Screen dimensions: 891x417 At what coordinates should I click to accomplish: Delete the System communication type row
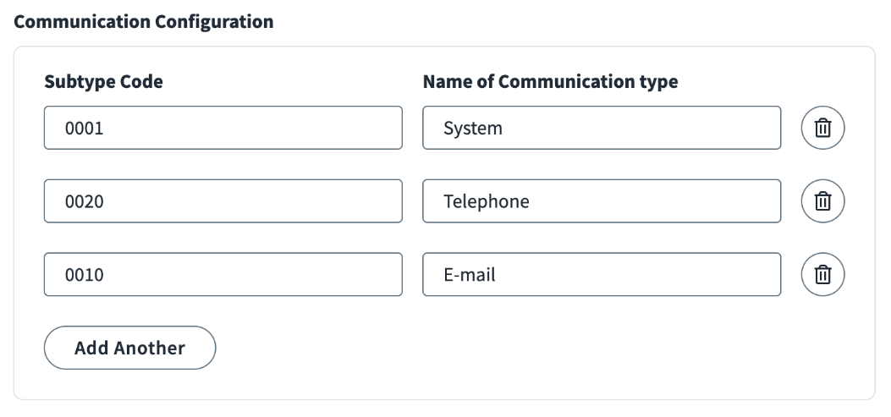point(822,128)
